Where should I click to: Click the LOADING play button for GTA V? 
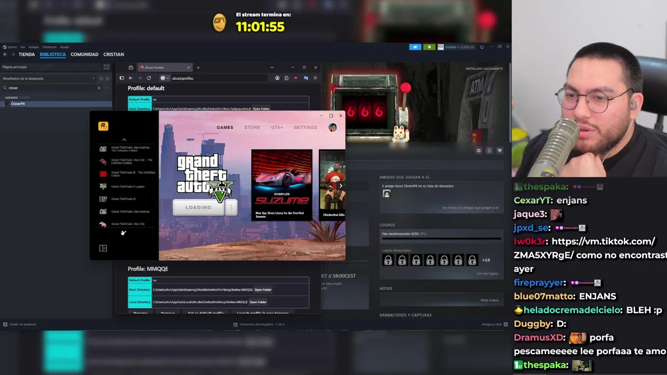199,207
